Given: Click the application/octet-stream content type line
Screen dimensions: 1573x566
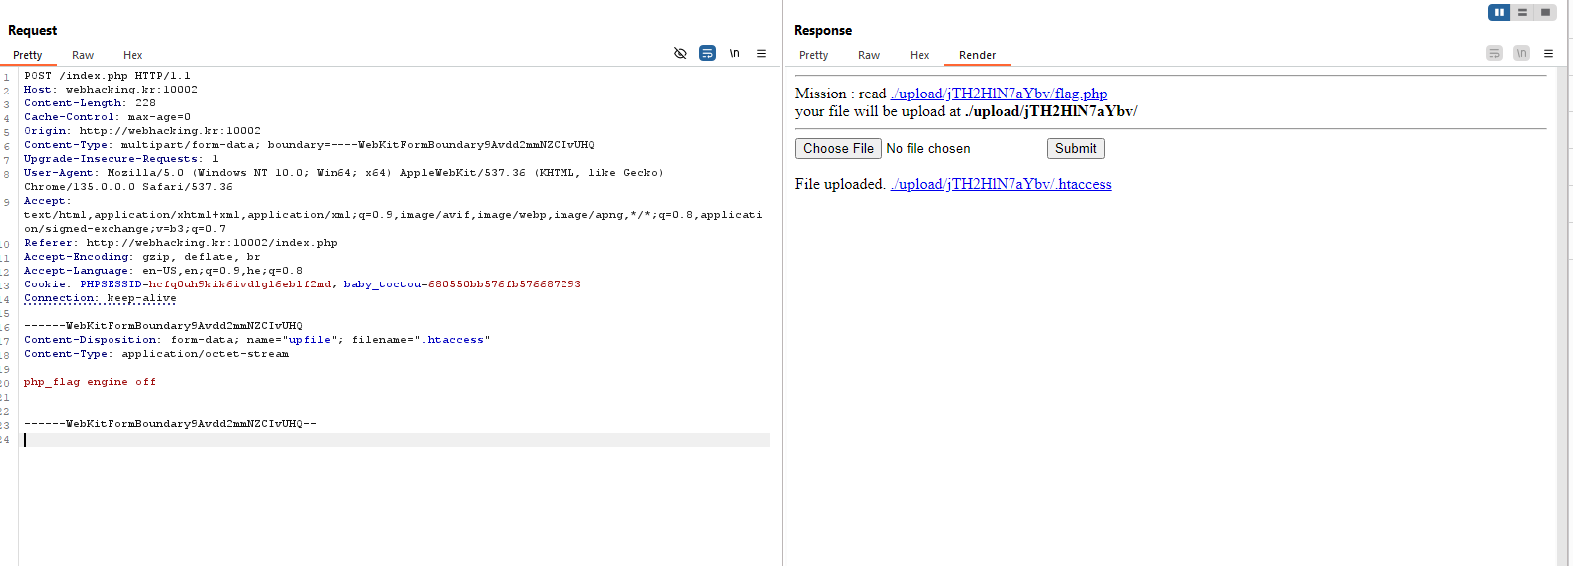Looking at the screenshot, I should pos(156,354).
